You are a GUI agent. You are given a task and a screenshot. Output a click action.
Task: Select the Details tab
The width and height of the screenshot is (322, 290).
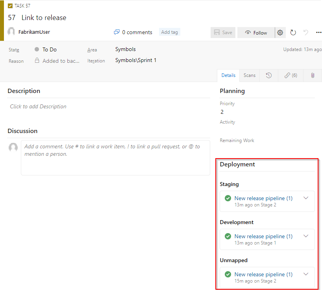pyautogui.click(x=228, y=75)
